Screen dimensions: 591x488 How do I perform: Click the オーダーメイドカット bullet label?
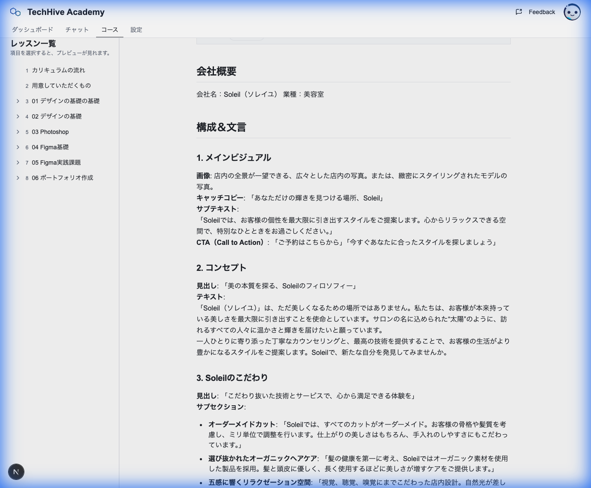coord(242,424)
